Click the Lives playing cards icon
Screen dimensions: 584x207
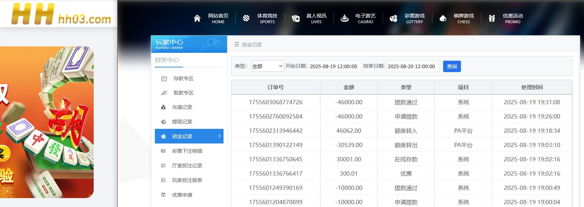pos(295,19)
